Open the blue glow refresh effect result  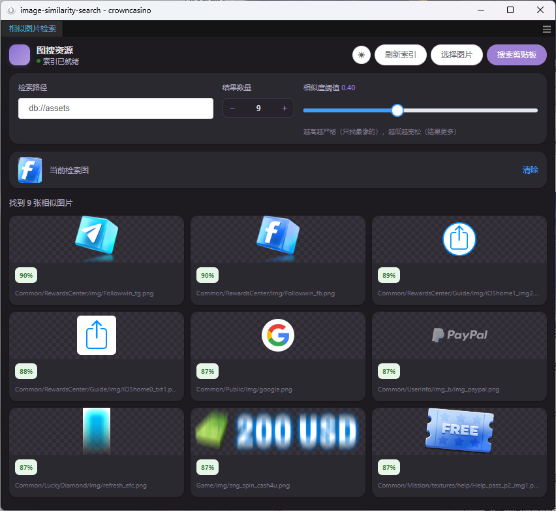97,431
